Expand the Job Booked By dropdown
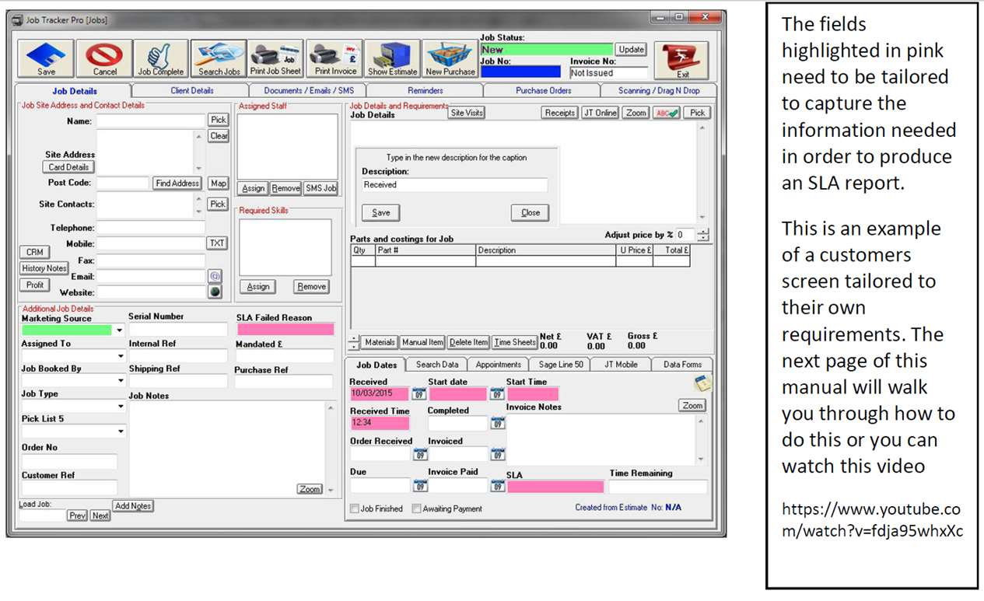 click(121, 381)
